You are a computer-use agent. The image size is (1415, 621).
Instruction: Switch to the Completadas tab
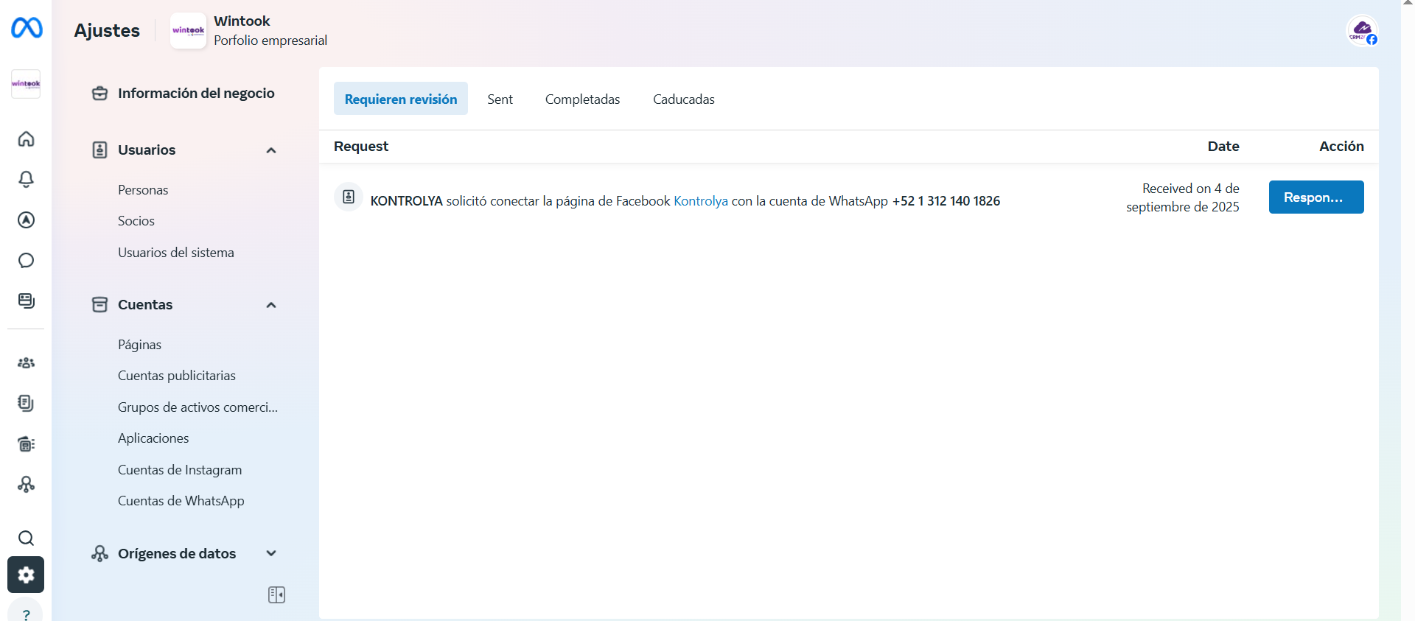point(582,99)
